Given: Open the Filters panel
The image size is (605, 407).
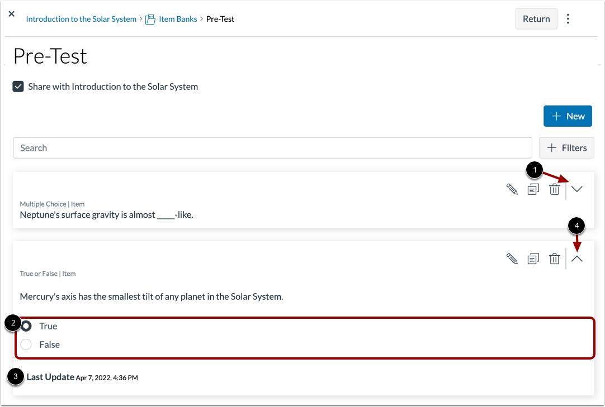Looking at the screenshot, I should point(566,147).
